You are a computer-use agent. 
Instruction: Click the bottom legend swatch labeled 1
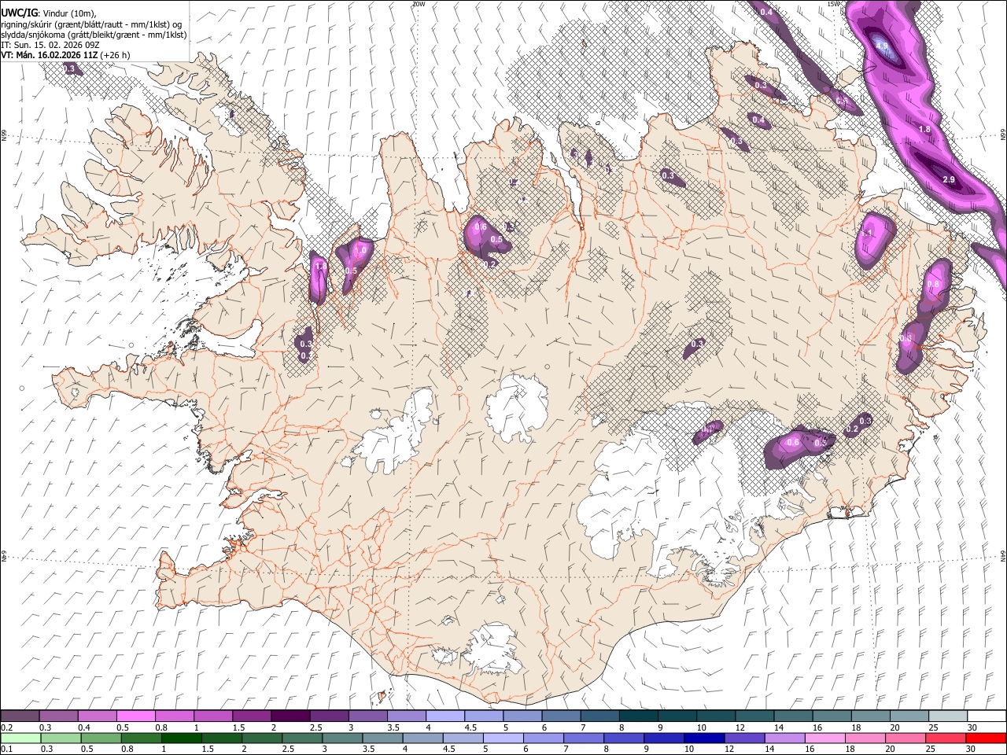pyautogui.click(x=181, y=738)
